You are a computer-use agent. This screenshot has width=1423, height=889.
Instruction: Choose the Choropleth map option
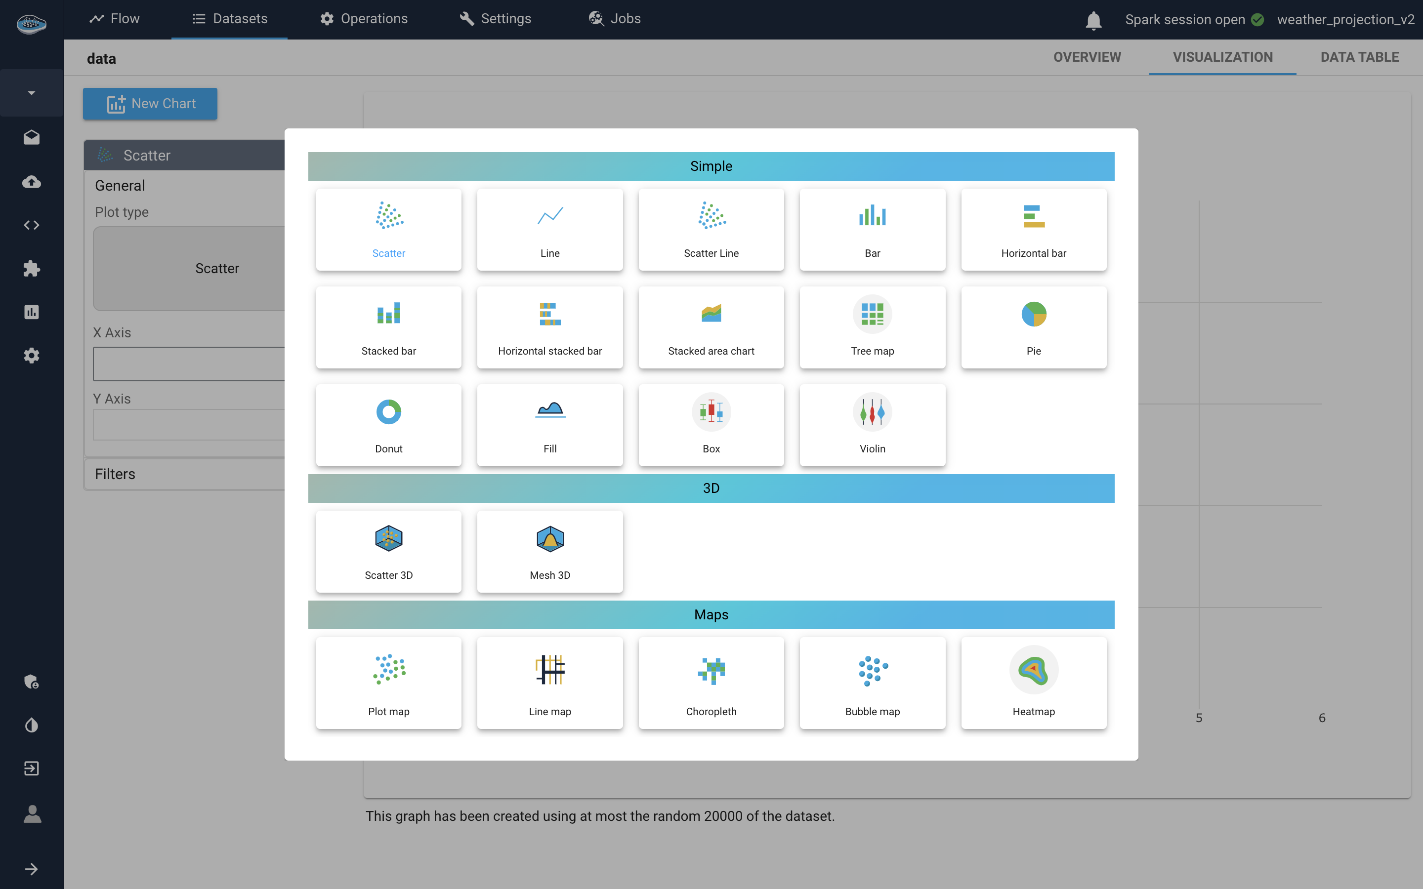click(x=711, y=683)
